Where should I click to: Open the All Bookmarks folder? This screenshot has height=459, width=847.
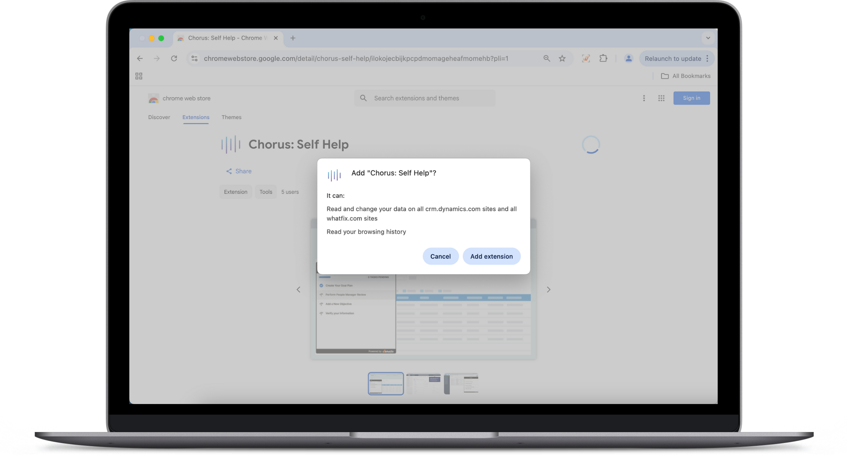(x=686, y=76)
